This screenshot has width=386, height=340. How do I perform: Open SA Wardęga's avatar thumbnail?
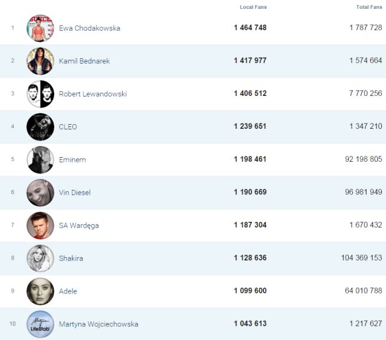40,226
